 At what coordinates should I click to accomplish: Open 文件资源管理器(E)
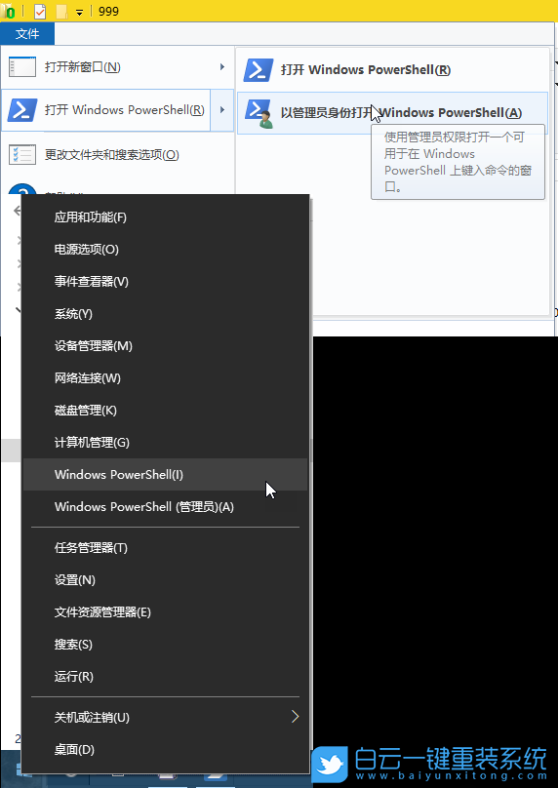165,612
